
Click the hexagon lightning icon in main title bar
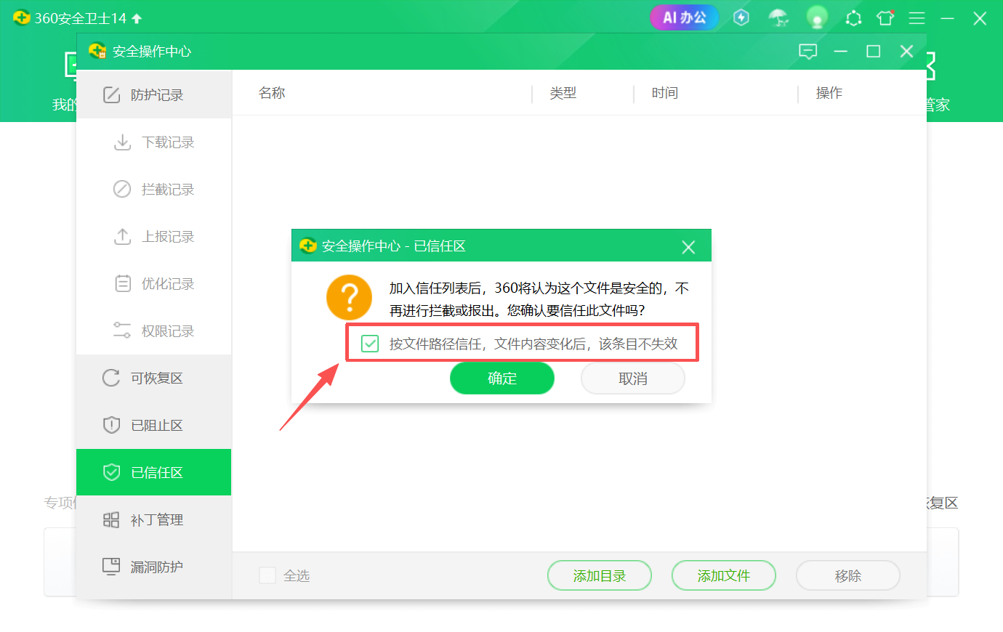click(x=741, y=17)
